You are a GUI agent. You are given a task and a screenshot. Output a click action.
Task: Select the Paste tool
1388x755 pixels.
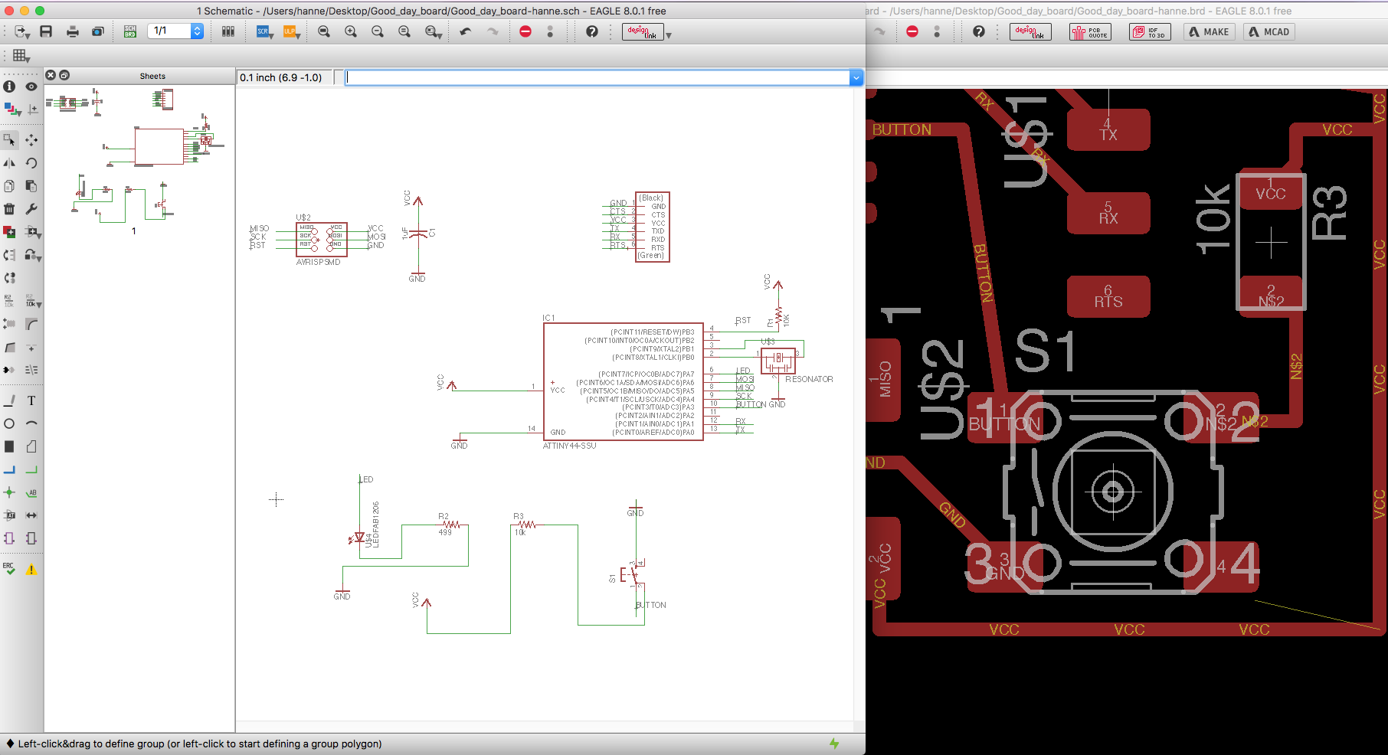[x=31, y=186]
